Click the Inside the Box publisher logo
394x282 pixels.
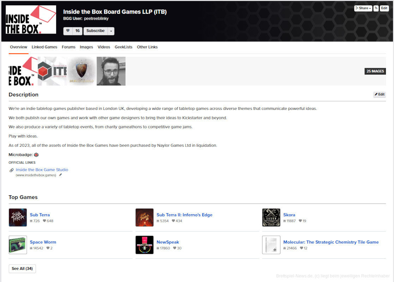pos(31,19)
